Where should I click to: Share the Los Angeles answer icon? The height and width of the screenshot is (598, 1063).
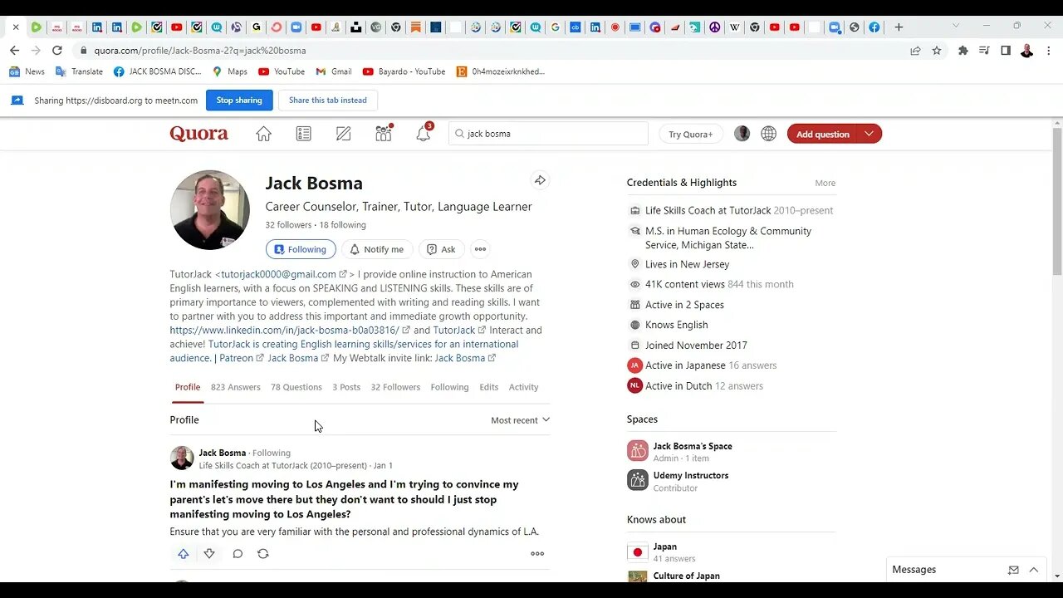[263, 554]
